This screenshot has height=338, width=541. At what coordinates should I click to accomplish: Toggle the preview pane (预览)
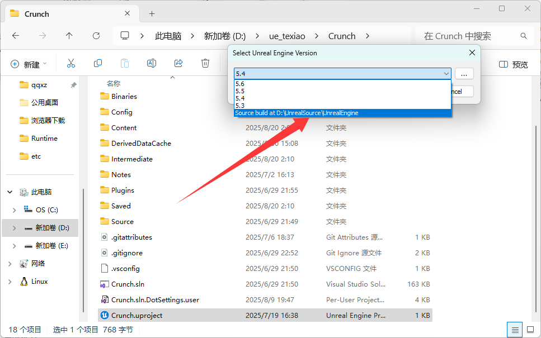pyautogui.click(x=514, y=64)
